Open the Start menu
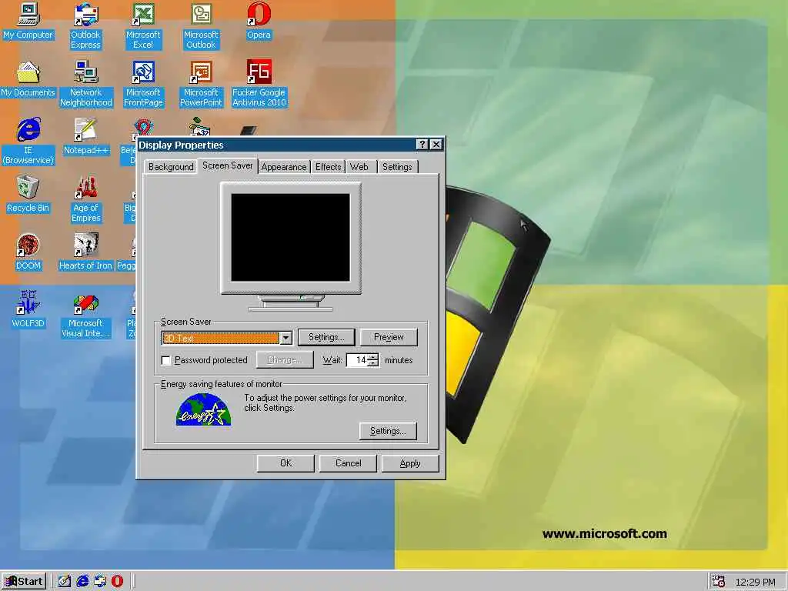 [x=24, y=582]
